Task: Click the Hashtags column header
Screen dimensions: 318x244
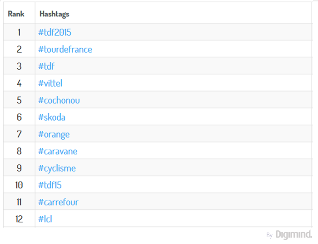Action: 55,14
